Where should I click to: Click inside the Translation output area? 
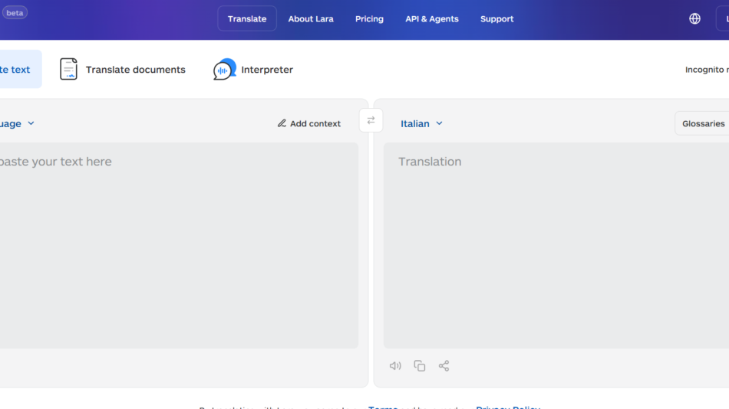pyautogui.click(x=556, y=245)
